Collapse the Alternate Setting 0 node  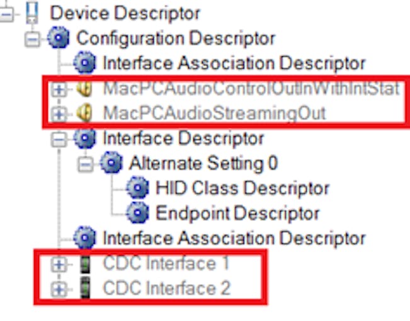click(x=86, y=164)
